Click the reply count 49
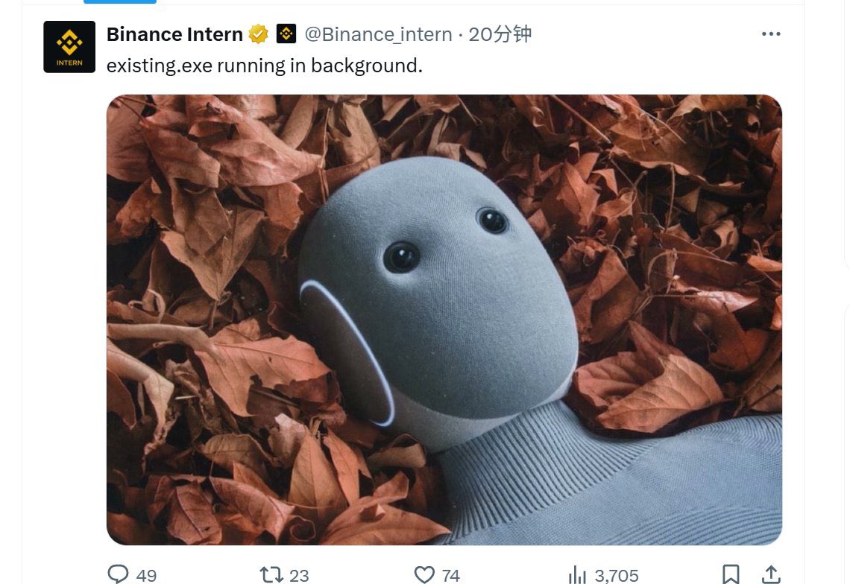The width and height of the screenshot is (850, 584). pyautogui.click(x=147, y=576)
